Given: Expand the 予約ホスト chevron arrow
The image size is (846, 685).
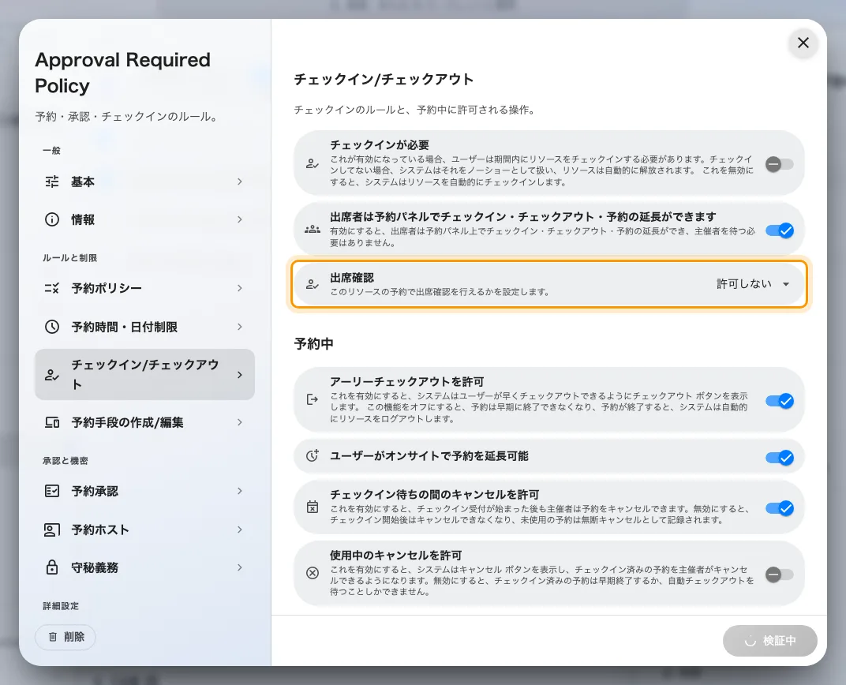Looking at the screenshot, I should [x=240, y=530].
